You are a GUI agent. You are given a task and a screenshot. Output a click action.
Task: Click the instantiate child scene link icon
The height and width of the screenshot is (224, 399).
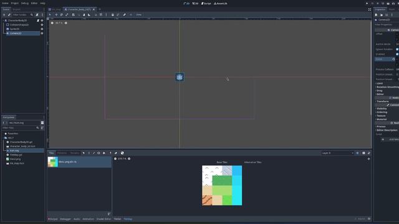click(9, 15)
